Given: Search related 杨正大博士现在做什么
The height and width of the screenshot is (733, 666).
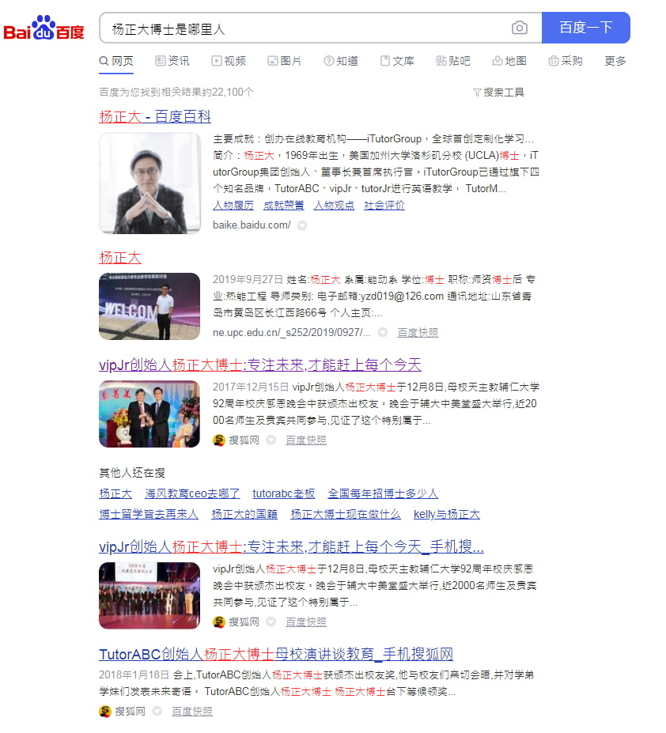Looking at the screenshot, I should click(346, 514).
